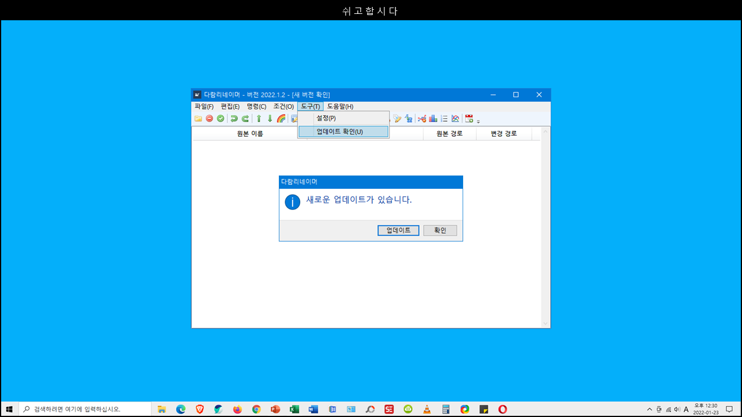Click the list scrollbar up arrow
742x417 pixels.
click(x=545, y=131)
